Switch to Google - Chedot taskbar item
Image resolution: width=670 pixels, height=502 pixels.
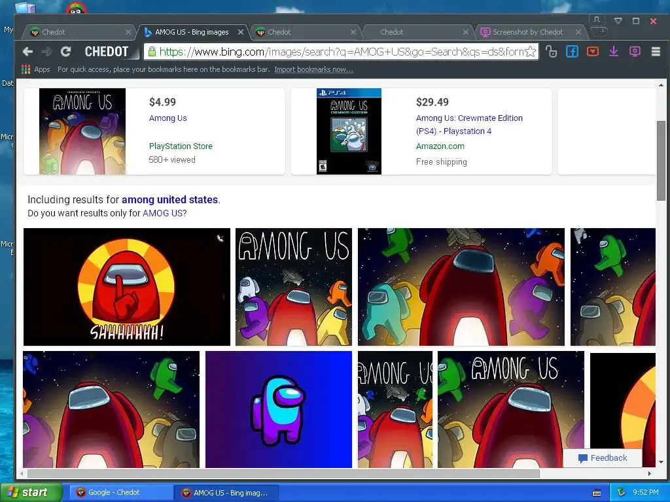[x=120, y=492]
